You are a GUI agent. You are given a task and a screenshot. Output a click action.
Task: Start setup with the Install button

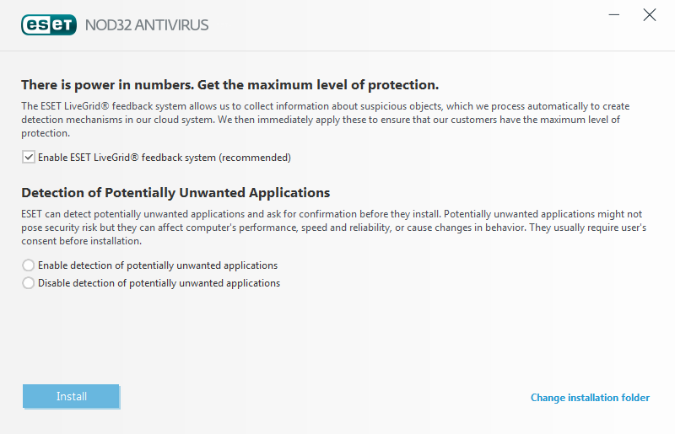coord(71,396)
